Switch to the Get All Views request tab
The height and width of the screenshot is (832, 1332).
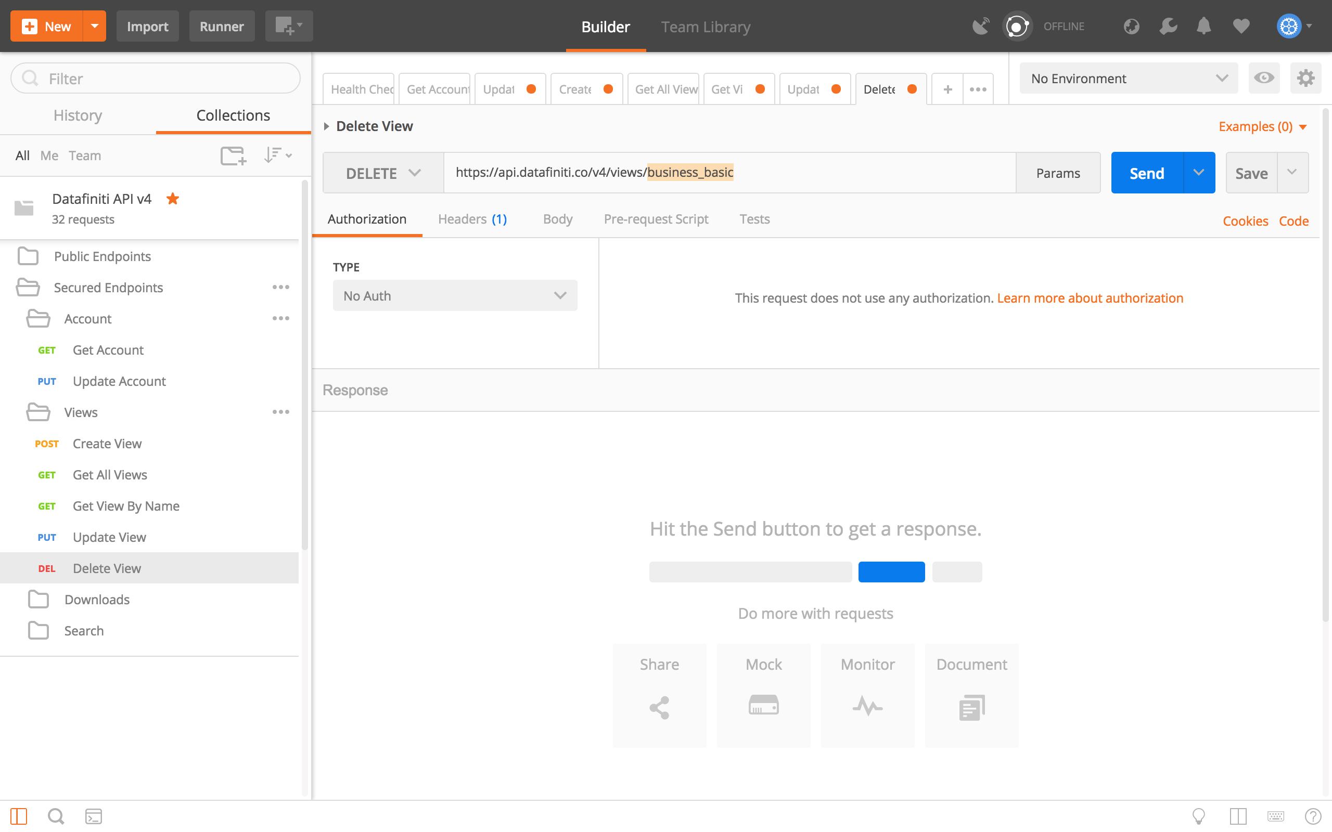click(663, 89)
